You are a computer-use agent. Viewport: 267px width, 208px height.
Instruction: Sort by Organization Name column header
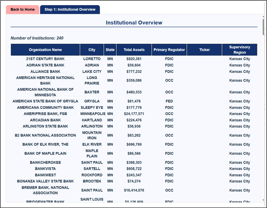click(45, 50)
